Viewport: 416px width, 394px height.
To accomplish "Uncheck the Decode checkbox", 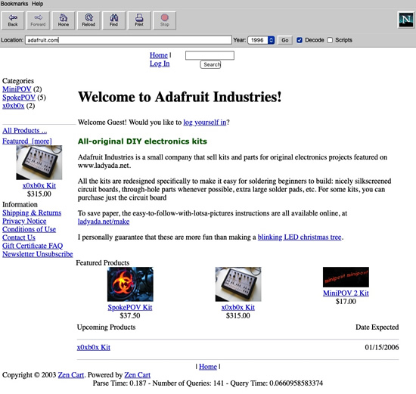I will click(300, 40).
